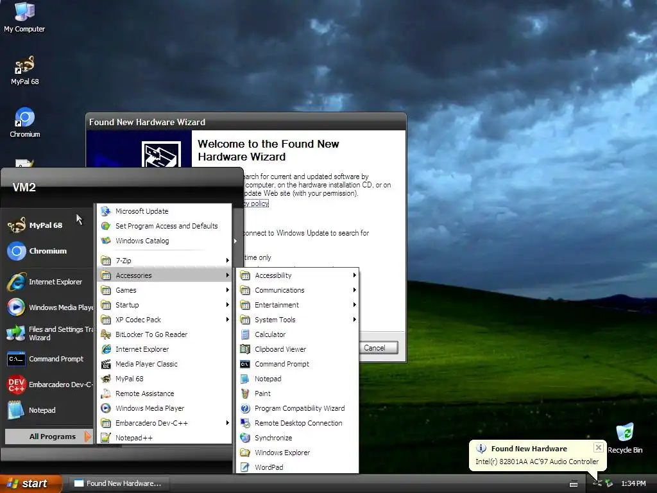The image size is (657, 493).
Task: Launch Notepad++ from All Programs
Action: tap(164, 438)
